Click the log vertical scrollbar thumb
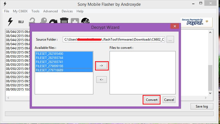This screenshot has width=220, height=124. (x=210, y=78)
